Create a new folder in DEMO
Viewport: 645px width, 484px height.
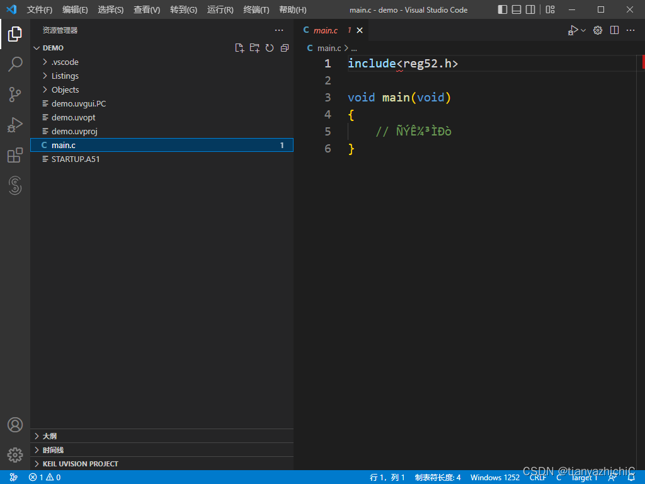[x=254, y=48]
